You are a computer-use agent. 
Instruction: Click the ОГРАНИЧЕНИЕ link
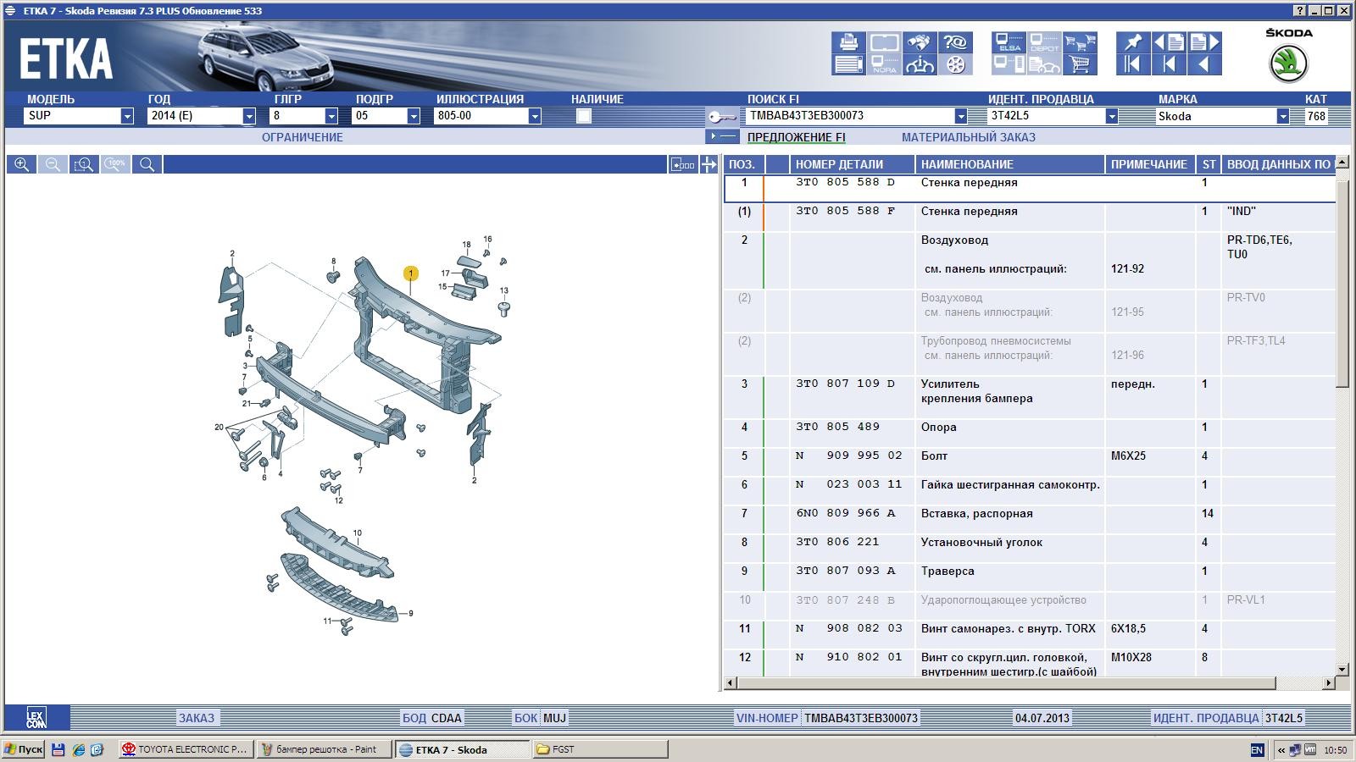click(x=302, y=137)
